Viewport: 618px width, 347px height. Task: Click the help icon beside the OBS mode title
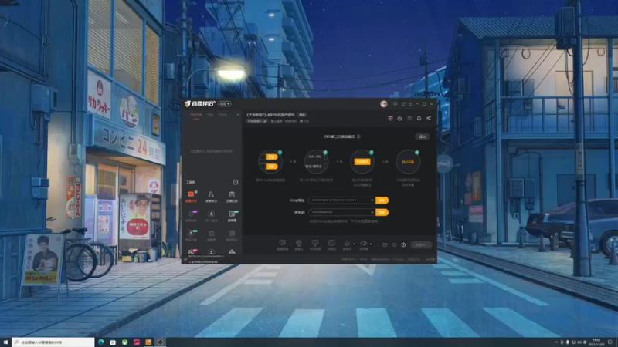click(x=358, y=136)
